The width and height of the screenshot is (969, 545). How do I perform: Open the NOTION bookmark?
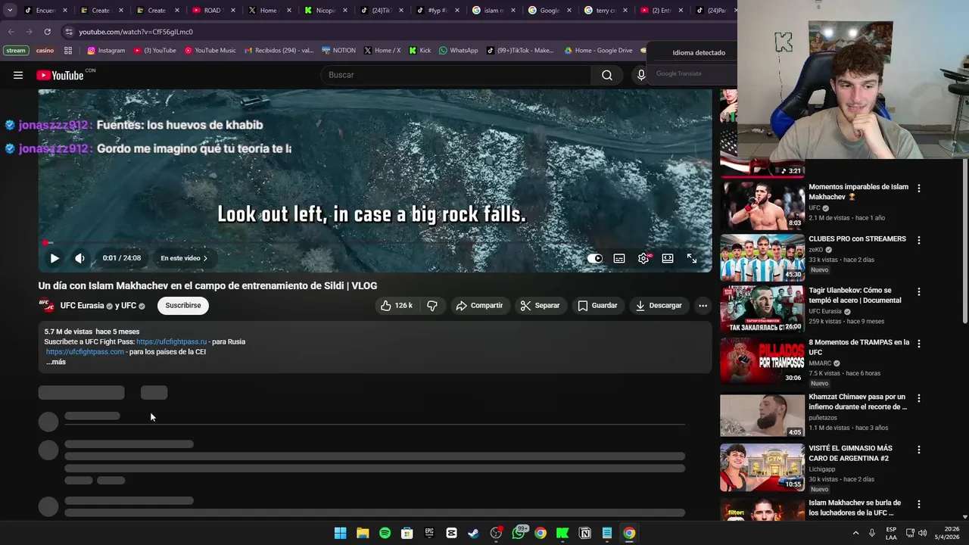338,51
